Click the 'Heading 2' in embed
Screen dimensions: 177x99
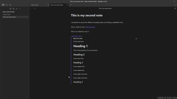(79, 54)
